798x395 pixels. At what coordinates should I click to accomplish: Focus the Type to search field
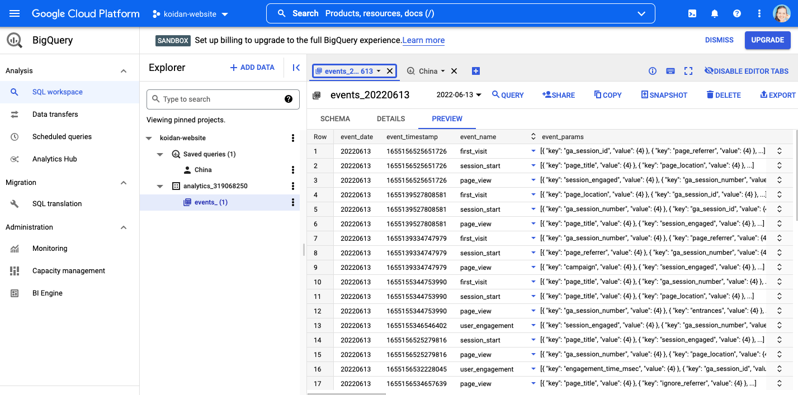pos(223,99)
